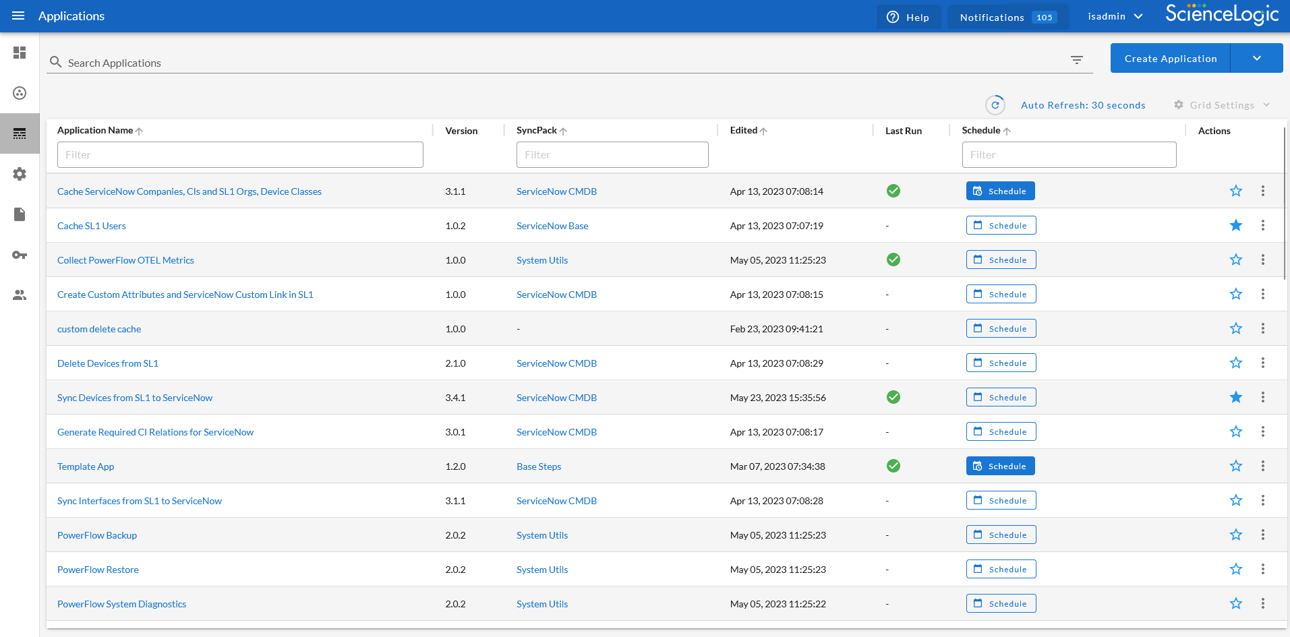Open the API Keys key sidebar icon
Viewport: 1290px width, 637px height.
click(20, 255)
